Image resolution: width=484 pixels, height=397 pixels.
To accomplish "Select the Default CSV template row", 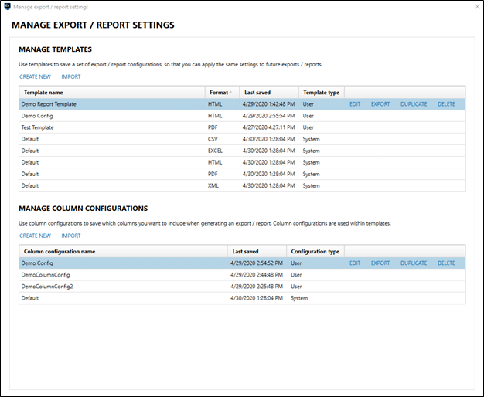I will click(242, 139).
